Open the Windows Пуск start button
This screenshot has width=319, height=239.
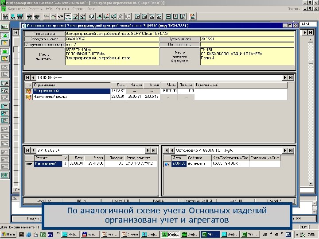[8, 235]
